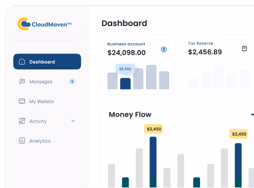This screenshot has width=254, height=188.
Task: Click the Analytics bar chart icon
Action: pos(22,141)
